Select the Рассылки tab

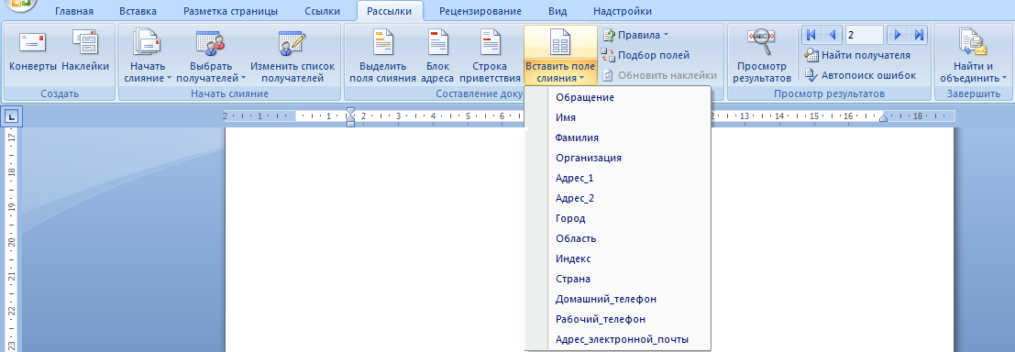389,11
